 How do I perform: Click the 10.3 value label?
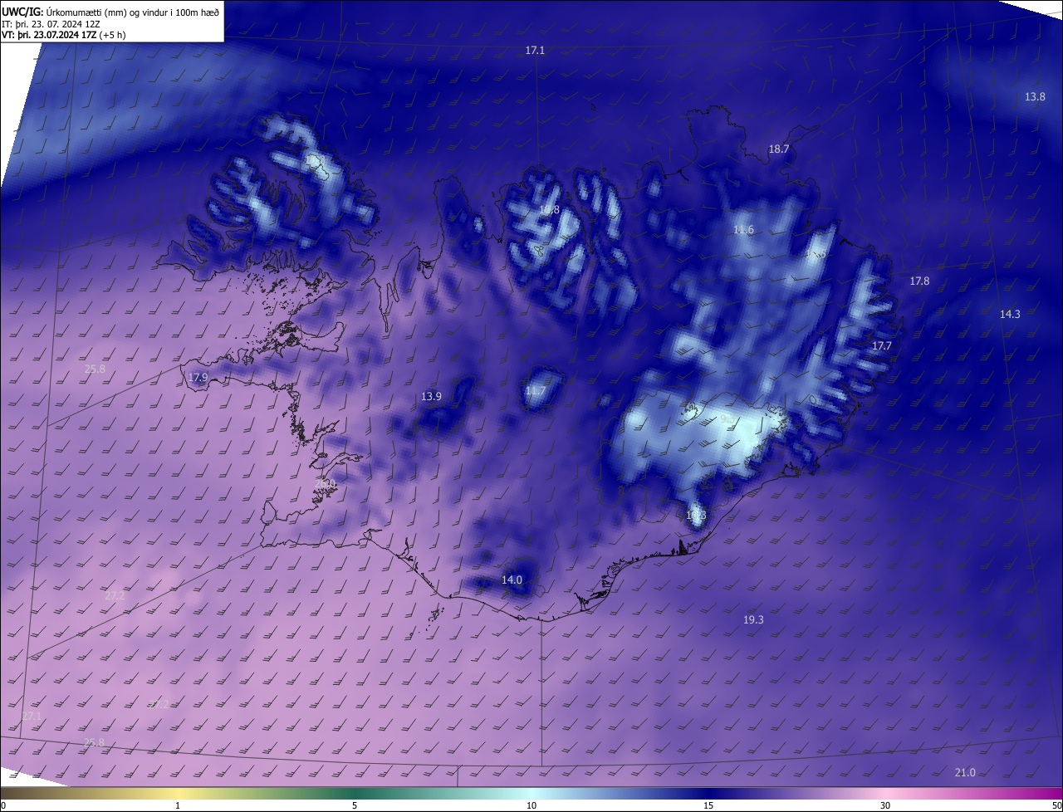click(x=696, y=516)
